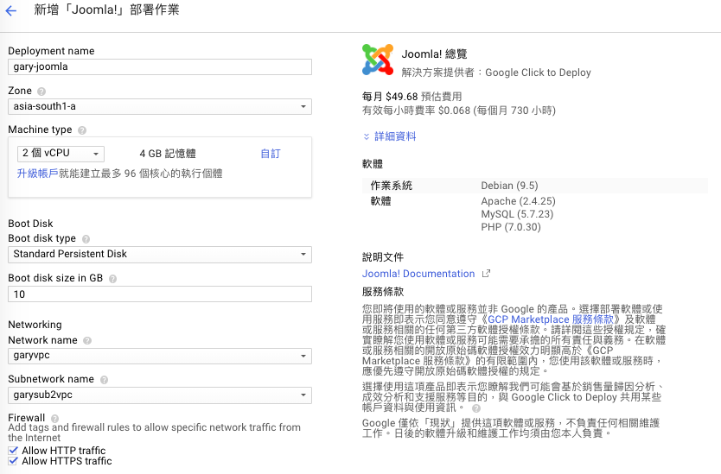Open the Boot disk size help icon

[112, 279]
